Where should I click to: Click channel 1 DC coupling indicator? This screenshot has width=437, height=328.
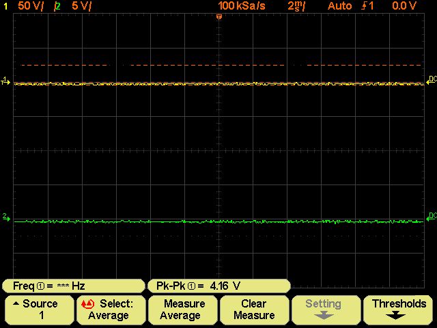tap(432, 81)
